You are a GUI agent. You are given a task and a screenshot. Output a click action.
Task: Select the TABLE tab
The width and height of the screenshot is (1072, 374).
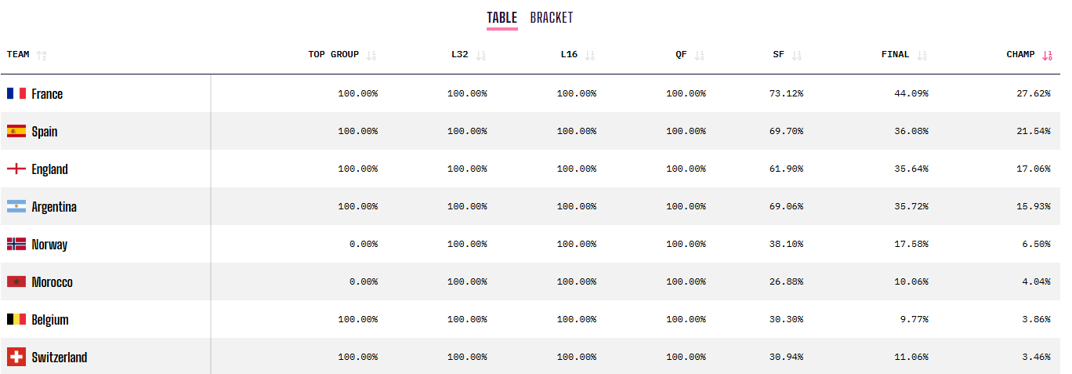coord(502,17)
